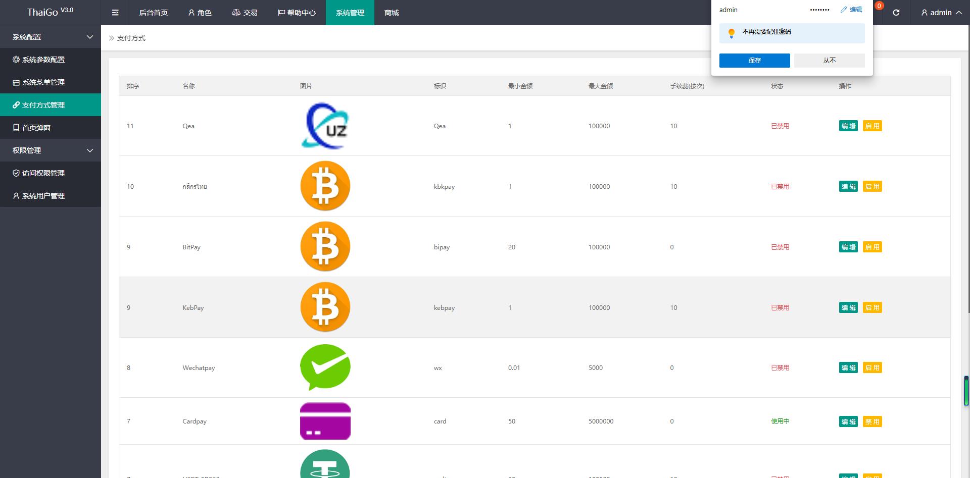Open the 帮助中心 top menu tab
The image size is (970, 478).
click(x=297, y=13)
